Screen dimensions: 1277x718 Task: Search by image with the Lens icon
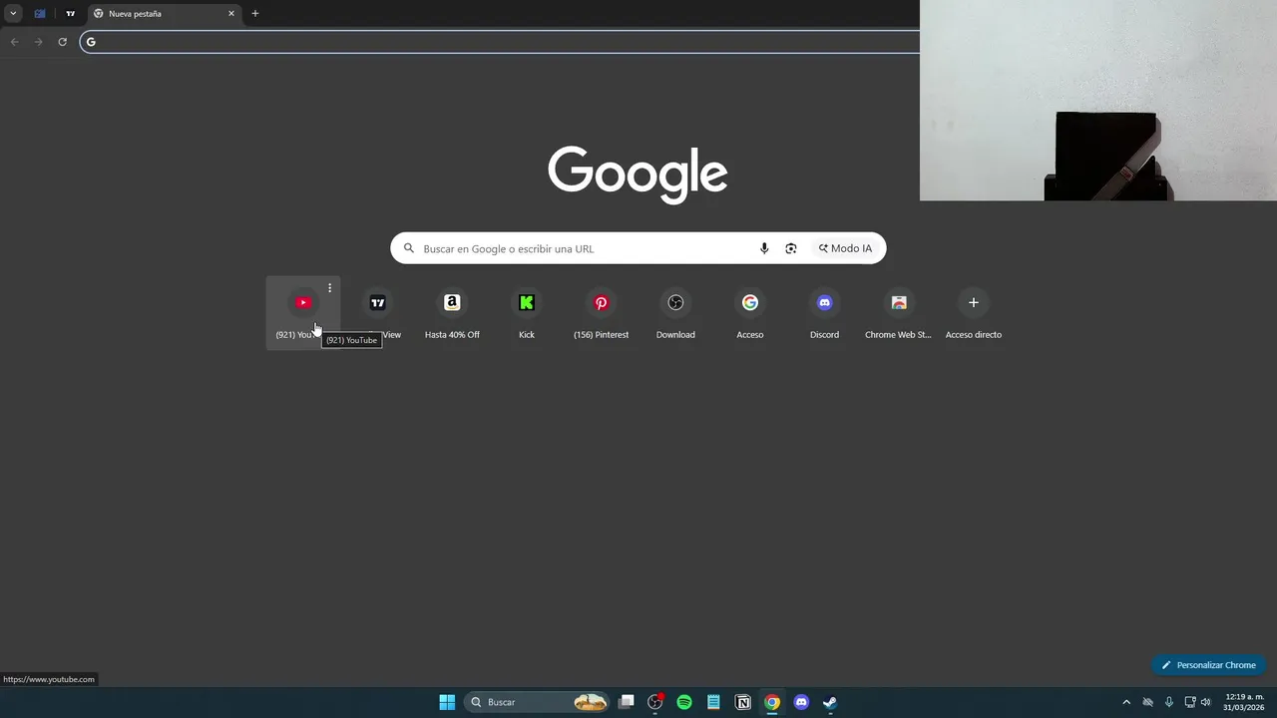click(791, 248)
